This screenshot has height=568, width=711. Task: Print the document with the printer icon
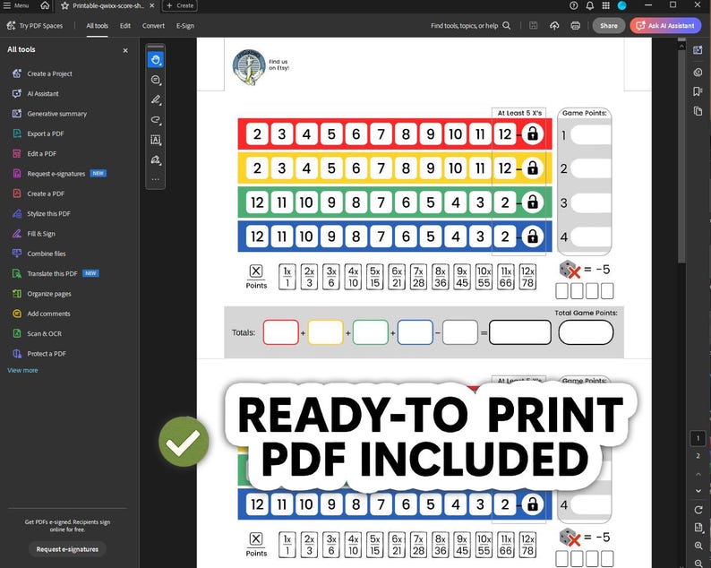(x=575, y=26)
